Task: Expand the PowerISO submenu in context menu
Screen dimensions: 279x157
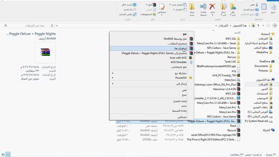Action: [x=152, y=78]
